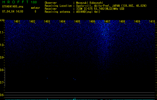Click the ICOM IC-575 receiver text
This screenshot has height=100, width=157.
pyautogui.click(x=100, y=9)
